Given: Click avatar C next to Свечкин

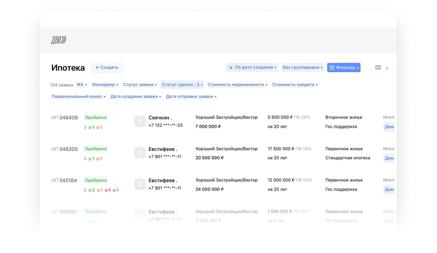Looking at the screenshot, I should 140,121.
